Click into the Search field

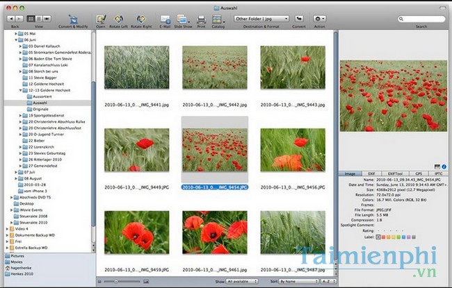click(x=421, y=19)
